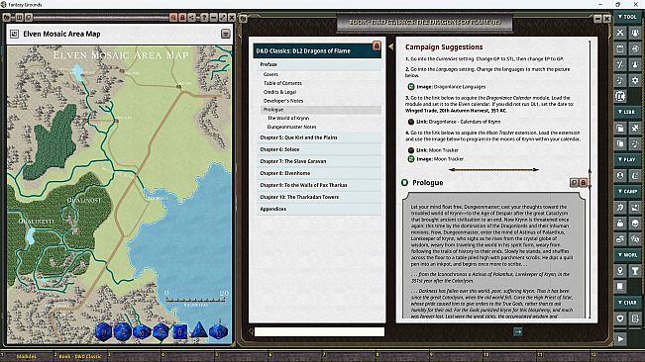Open the book icon in WORL section
Viewport: 645px width, 362px height.
620,287
